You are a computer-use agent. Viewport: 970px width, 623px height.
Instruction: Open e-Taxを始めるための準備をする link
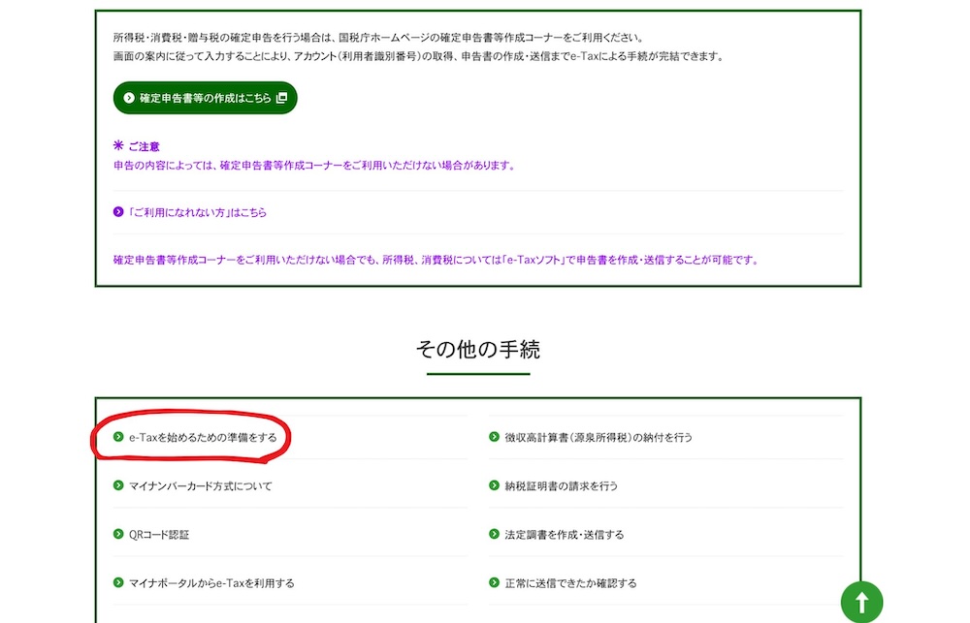tap(202, 437)
